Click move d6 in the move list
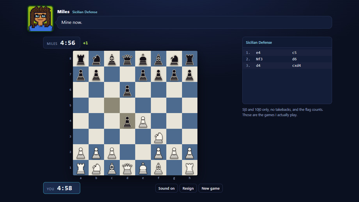359x202 pixels. [x=294, y=59]
